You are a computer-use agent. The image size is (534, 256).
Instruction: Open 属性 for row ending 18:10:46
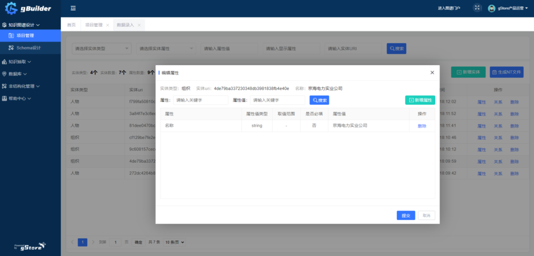(x=482, y=137)
